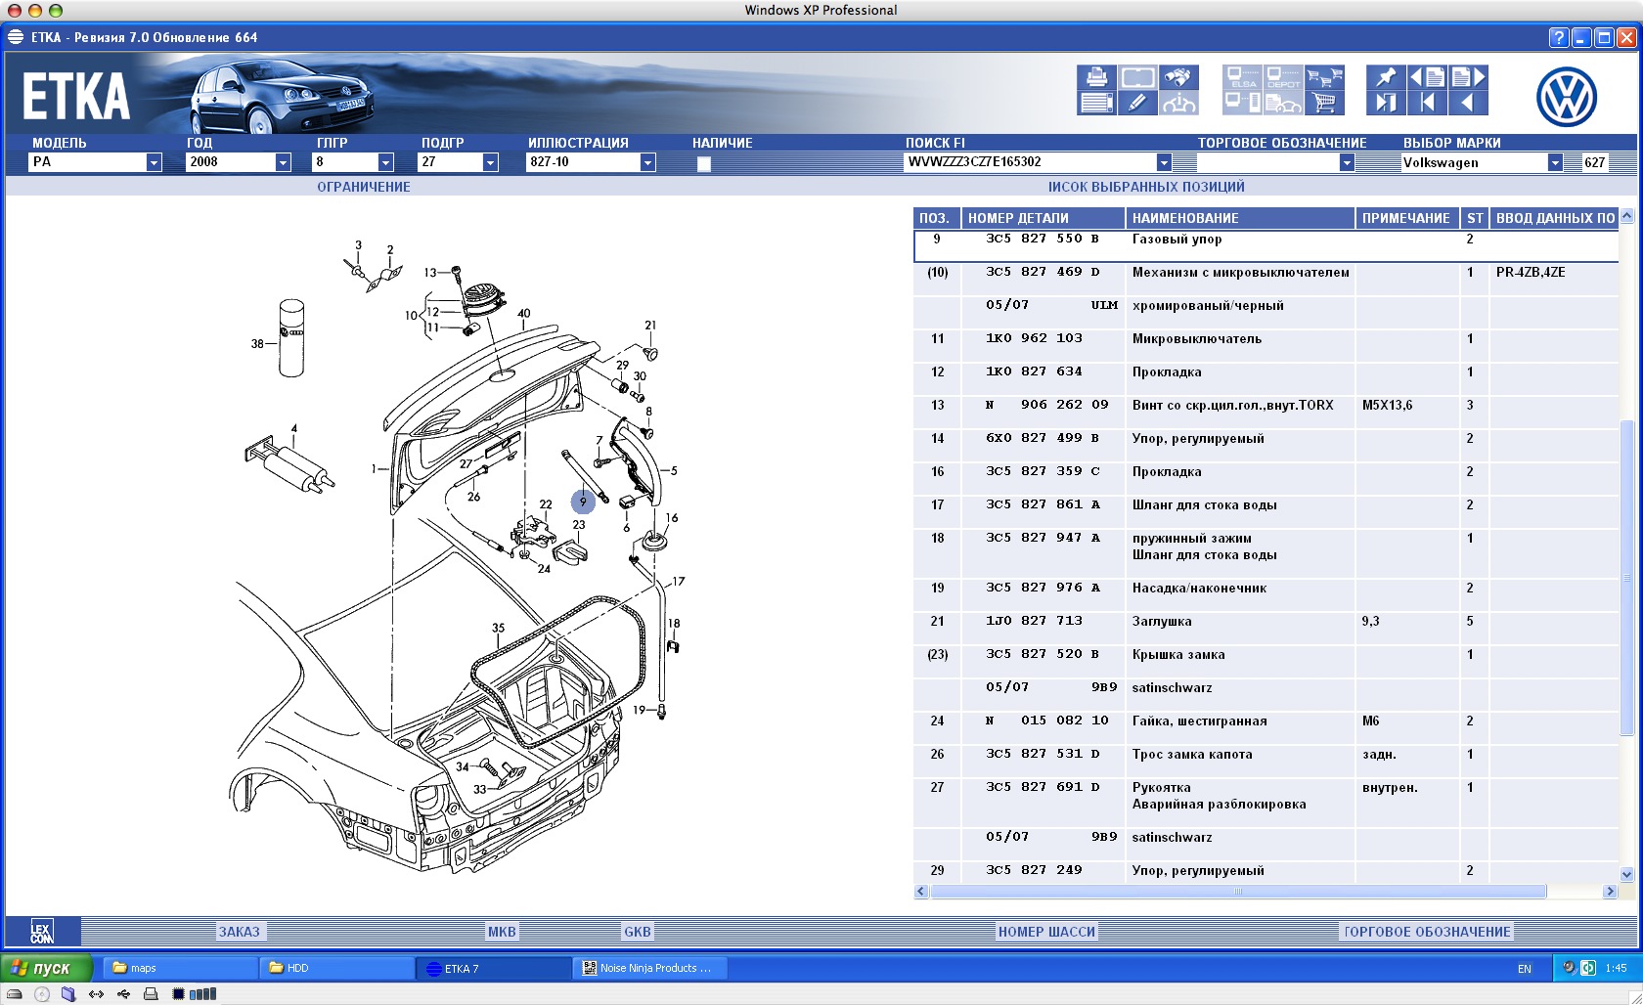
Task: Click the pencil edit icon
Action: pyautogui.click(x=1137, y=103)
